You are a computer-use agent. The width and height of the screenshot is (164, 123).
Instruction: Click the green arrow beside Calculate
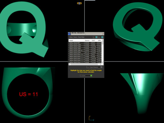click(x=91, y=76)
